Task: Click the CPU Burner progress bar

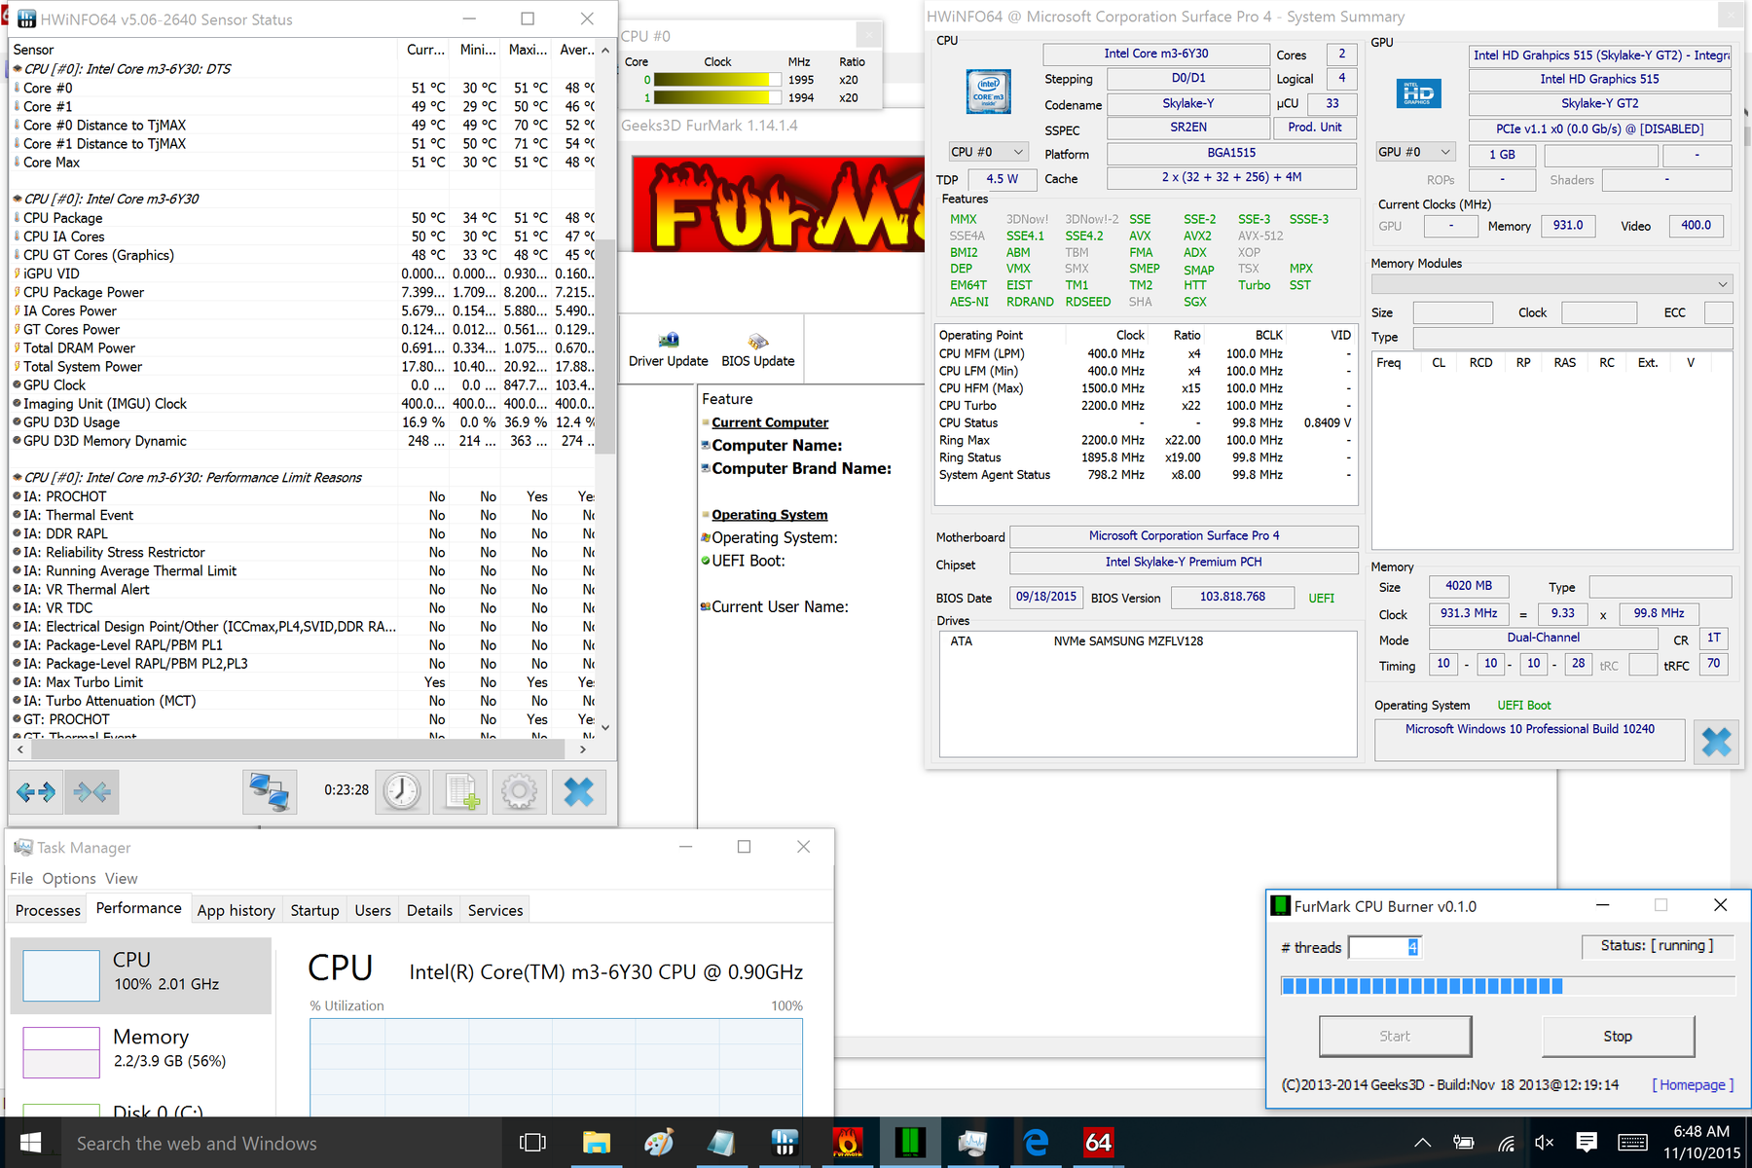Action: click(1508, 986)
